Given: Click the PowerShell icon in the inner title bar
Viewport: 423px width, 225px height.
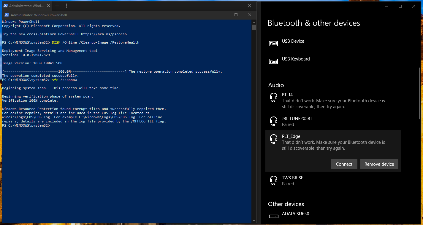Looking at the screenshot, I should coord(7,15).
